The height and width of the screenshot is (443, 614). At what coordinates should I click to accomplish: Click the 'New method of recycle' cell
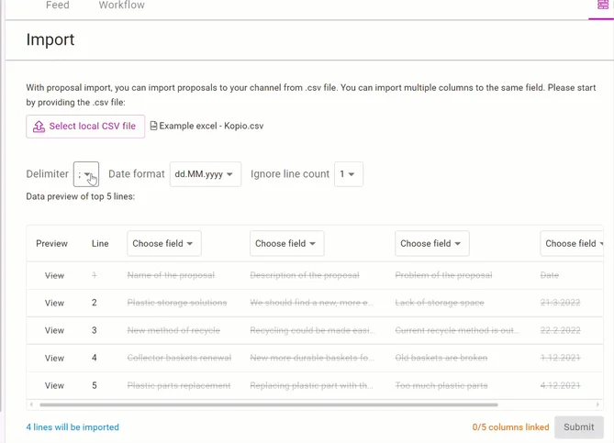click(x=173, y=330)
